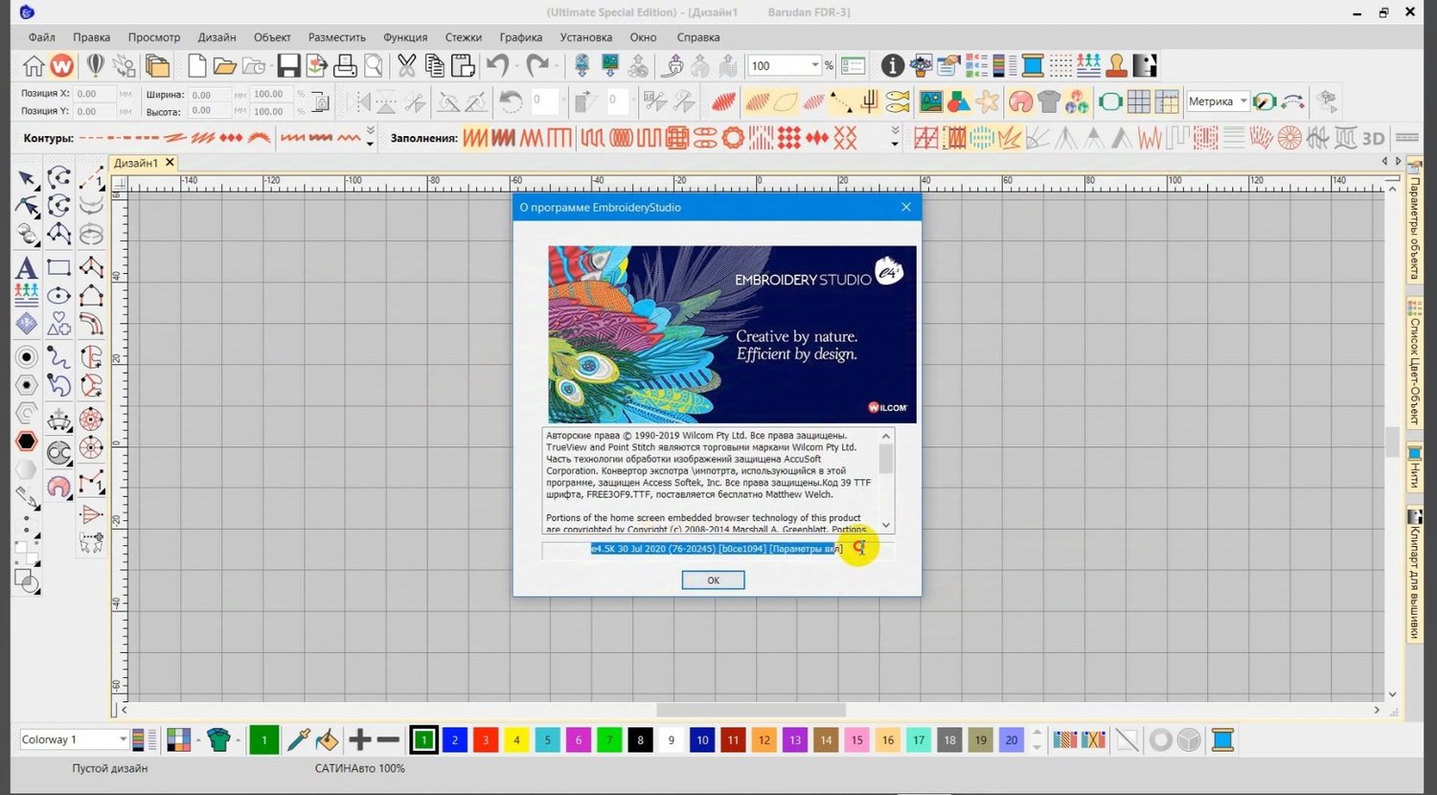
Task: Open an existing design via folder icon
Action: 224,66
